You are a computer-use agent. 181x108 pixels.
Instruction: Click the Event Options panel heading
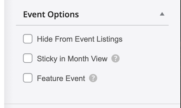(51, 15)
